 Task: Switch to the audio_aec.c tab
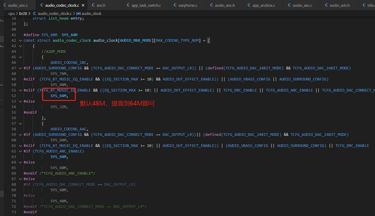coord(302,6)
